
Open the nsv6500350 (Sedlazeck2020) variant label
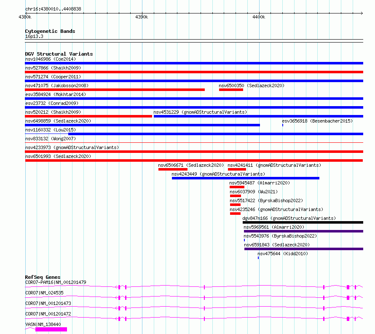click(x=252, y=86)
